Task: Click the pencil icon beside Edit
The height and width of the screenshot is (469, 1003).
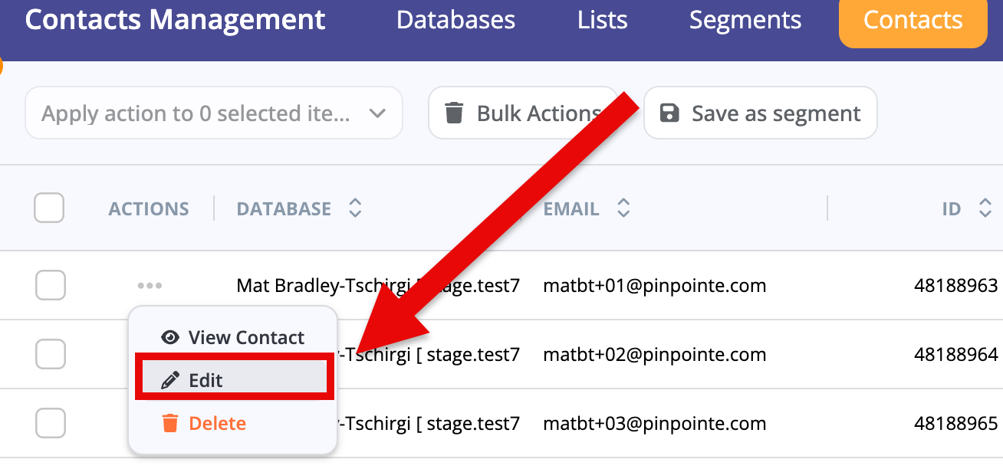Action: point(170,380)
